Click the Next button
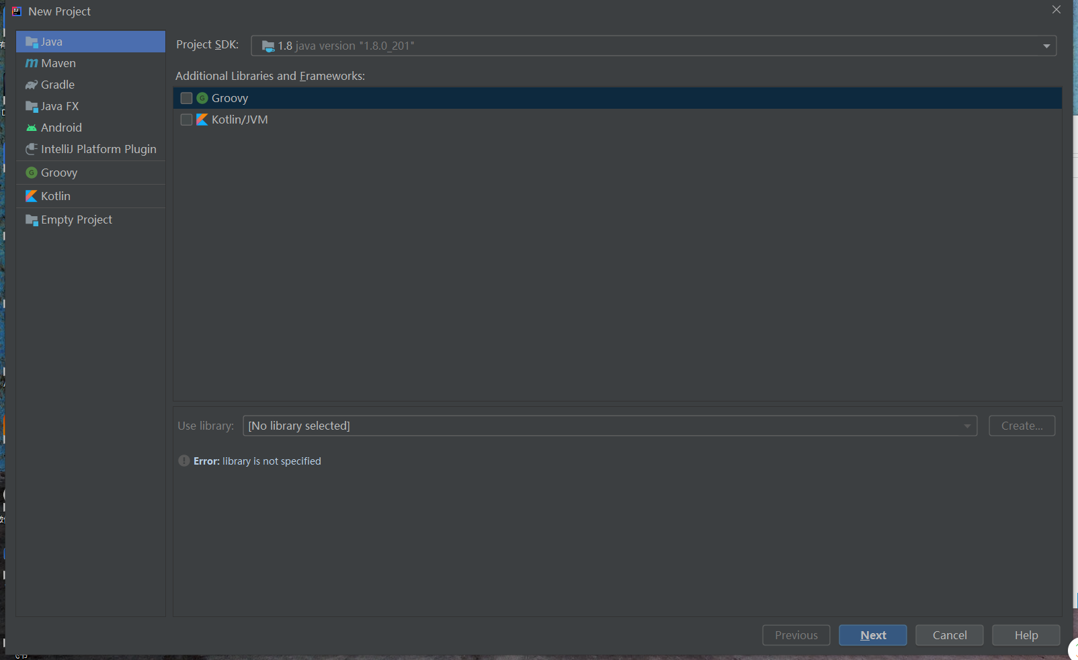1078x660 pixels. tap(873, 635)
